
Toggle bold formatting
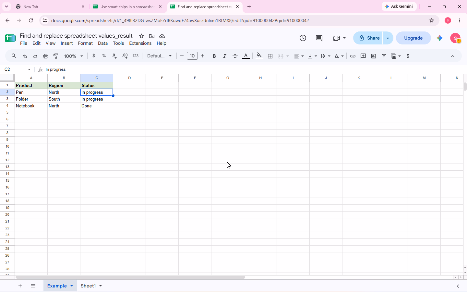(x=214, y=56)
